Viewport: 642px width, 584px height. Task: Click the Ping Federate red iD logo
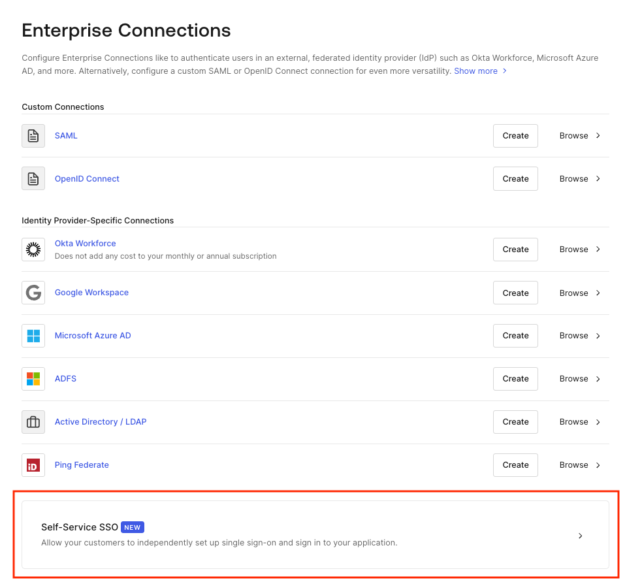(33, 465)
